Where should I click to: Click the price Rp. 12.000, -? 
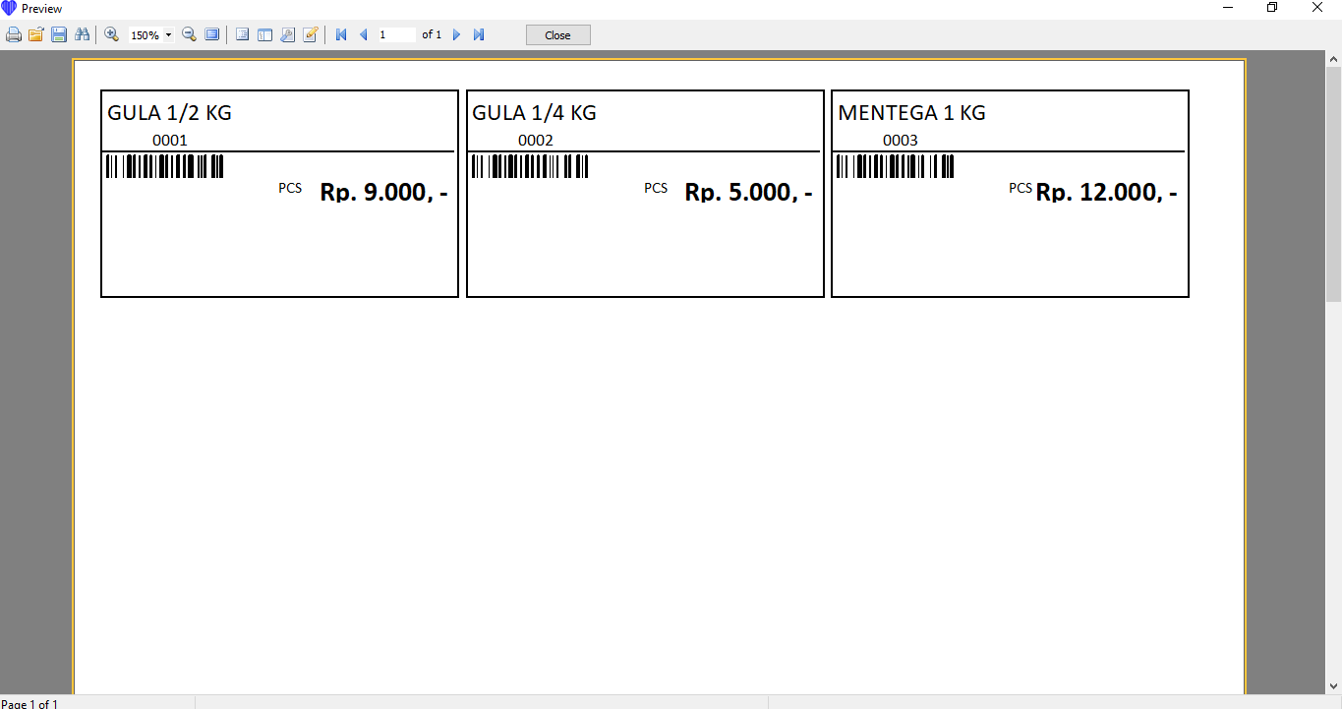click(1106, 192)
